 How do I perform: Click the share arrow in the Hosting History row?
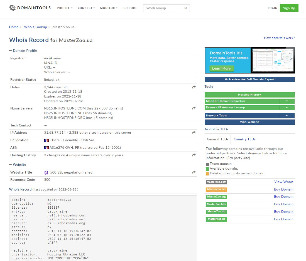[x=194, y=155]
